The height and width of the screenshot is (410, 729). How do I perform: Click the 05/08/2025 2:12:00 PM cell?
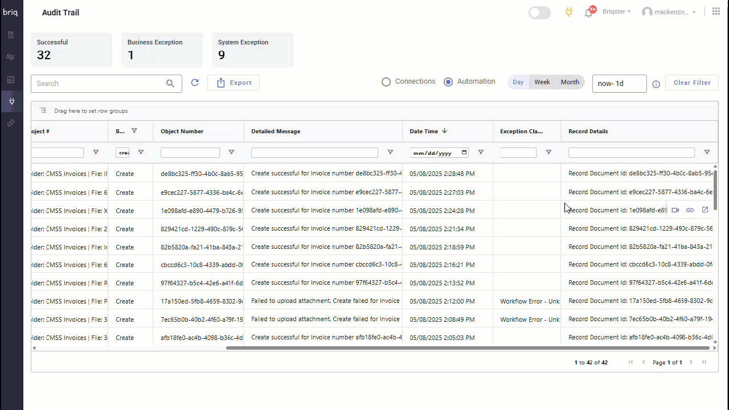(448, 301)
